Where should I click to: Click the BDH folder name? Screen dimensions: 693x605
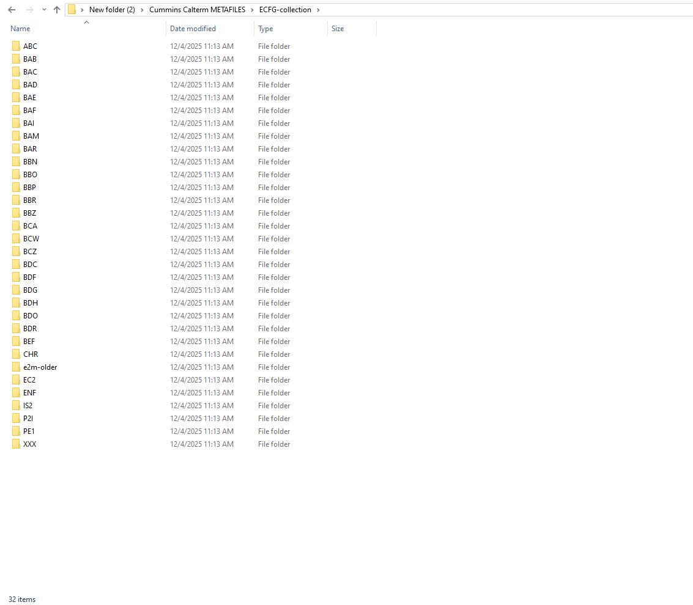coord(31,303)
